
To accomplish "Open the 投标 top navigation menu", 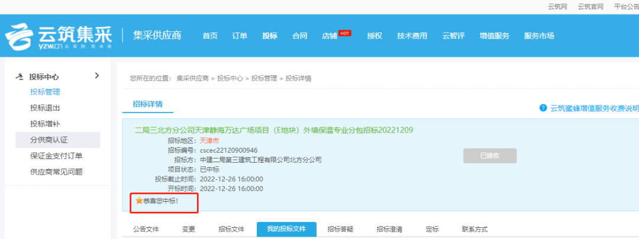I will tap(270, 35).
